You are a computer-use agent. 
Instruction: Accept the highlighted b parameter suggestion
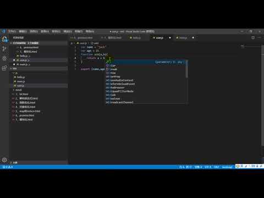point(146,62)
